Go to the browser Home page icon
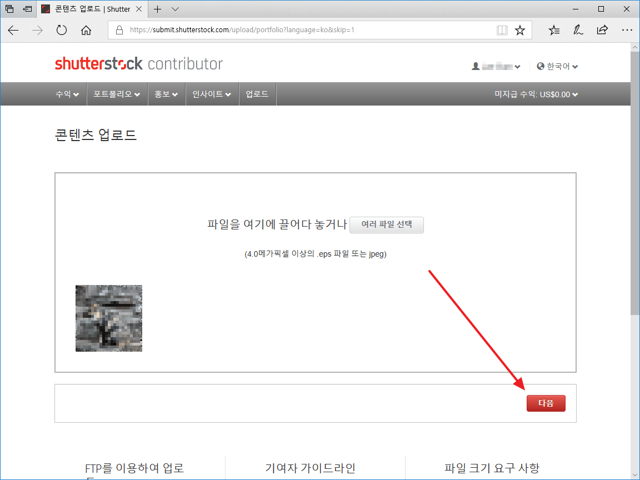This screenshot has width=640, height=480. (x=86, y=31)
